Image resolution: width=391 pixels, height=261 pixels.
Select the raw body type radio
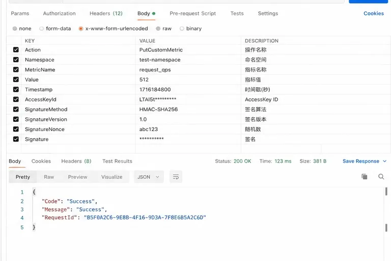[158, 29]
